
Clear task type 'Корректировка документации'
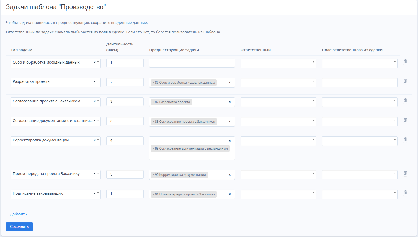click(x=95, y=140)
